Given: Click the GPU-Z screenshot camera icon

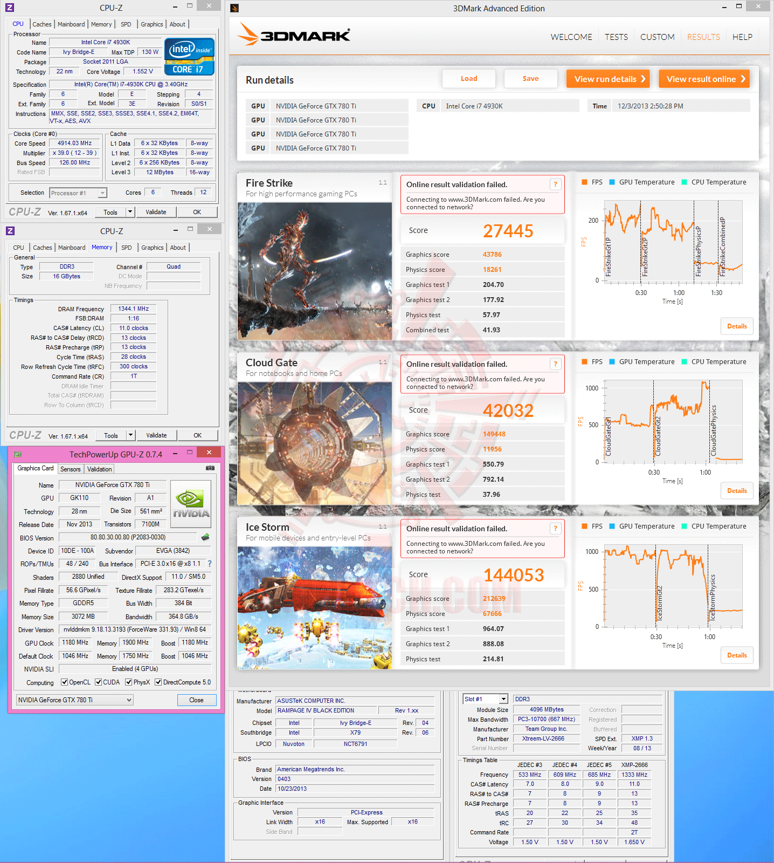Looking at the screenshot, I should tap(210, 468).
